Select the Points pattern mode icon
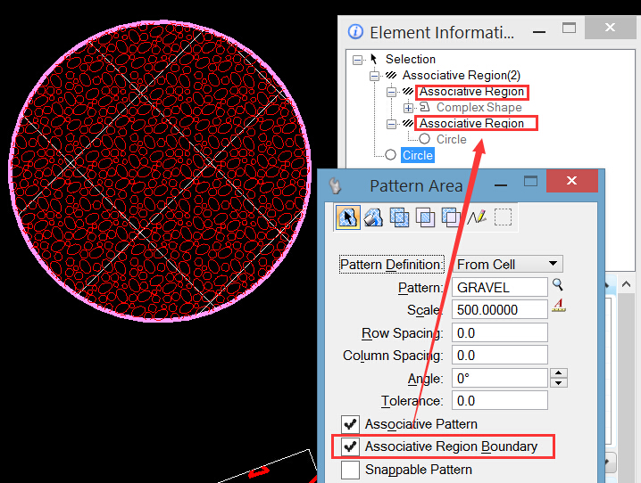 pyautogui.click(x=477, y=217)
